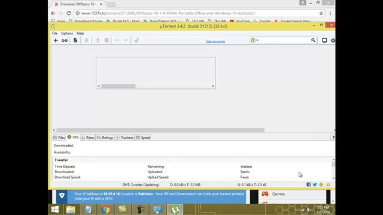This screenshot has width=383, height=215.
Task: Open the File menu
Action: tap(54, 33)
